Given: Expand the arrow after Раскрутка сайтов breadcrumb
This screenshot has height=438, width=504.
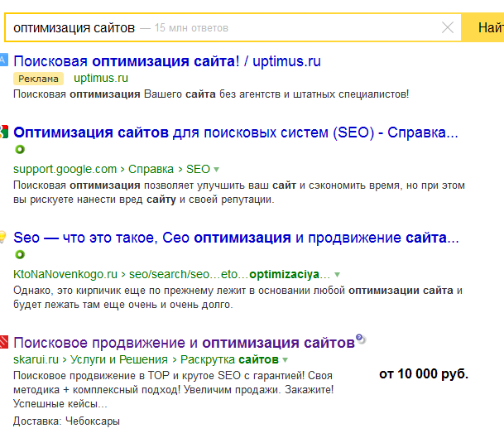Looking at the screenshot, I should click(285, 360).
